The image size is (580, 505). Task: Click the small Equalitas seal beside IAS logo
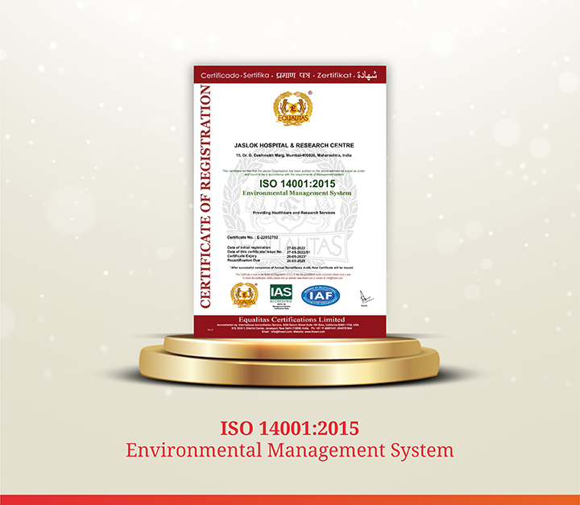[244, 295]
